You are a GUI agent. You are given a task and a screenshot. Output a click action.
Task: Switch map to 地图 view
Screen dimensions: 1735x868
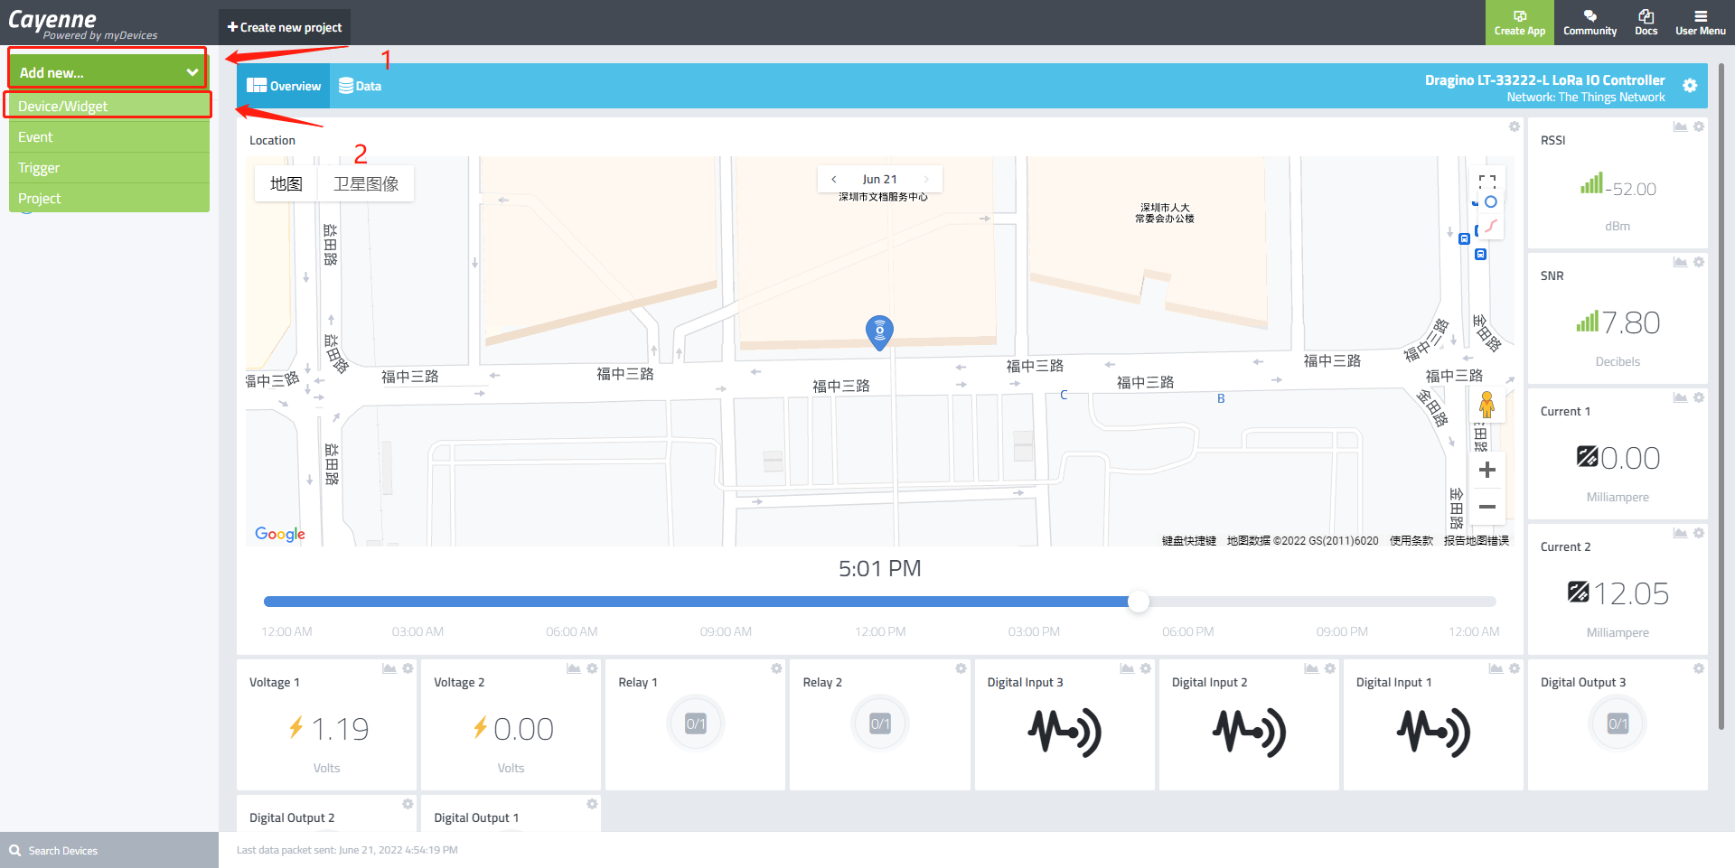coord(286,183)
